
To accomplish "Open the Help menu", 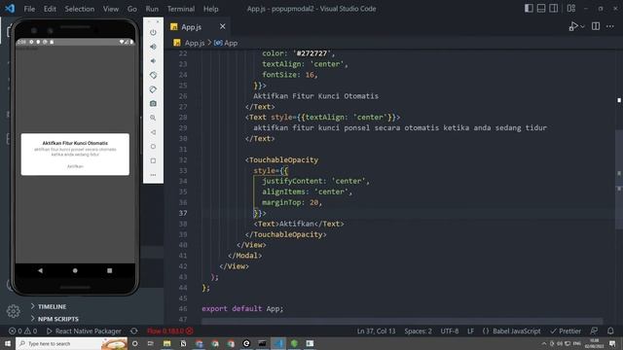I will pyautogui.click(x=210, y=9).
